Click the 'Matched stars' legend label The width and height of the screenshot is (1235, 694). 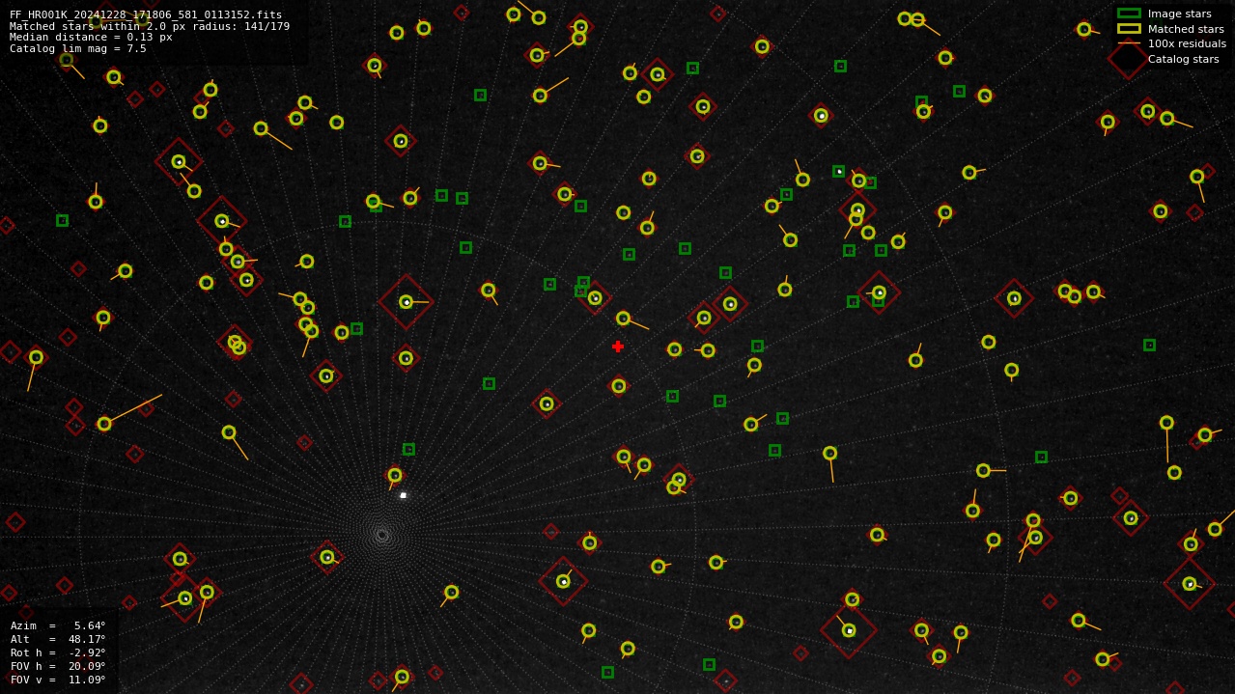click(1186, 29)
